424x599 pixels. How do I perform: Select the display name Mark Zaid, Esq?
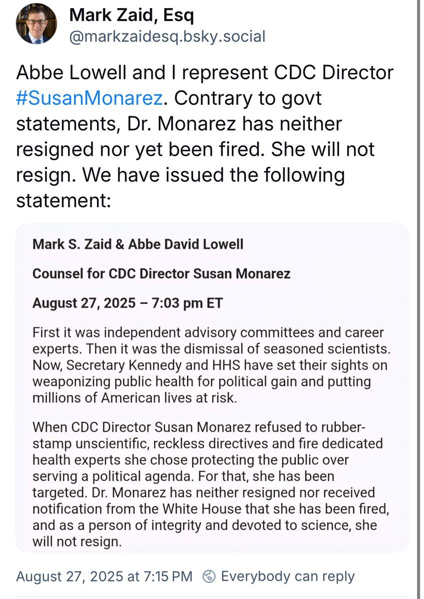coord(133,15)
